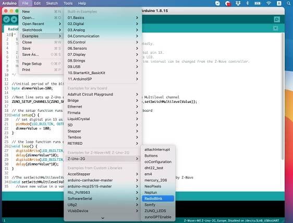Expand Z-Uno-2G examples submenu
Screen dimensions: 293x223
click(x=103, y=159)
